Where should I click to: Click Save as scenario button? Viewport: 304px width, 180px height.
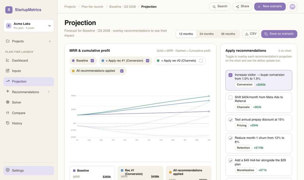[279, 34]
